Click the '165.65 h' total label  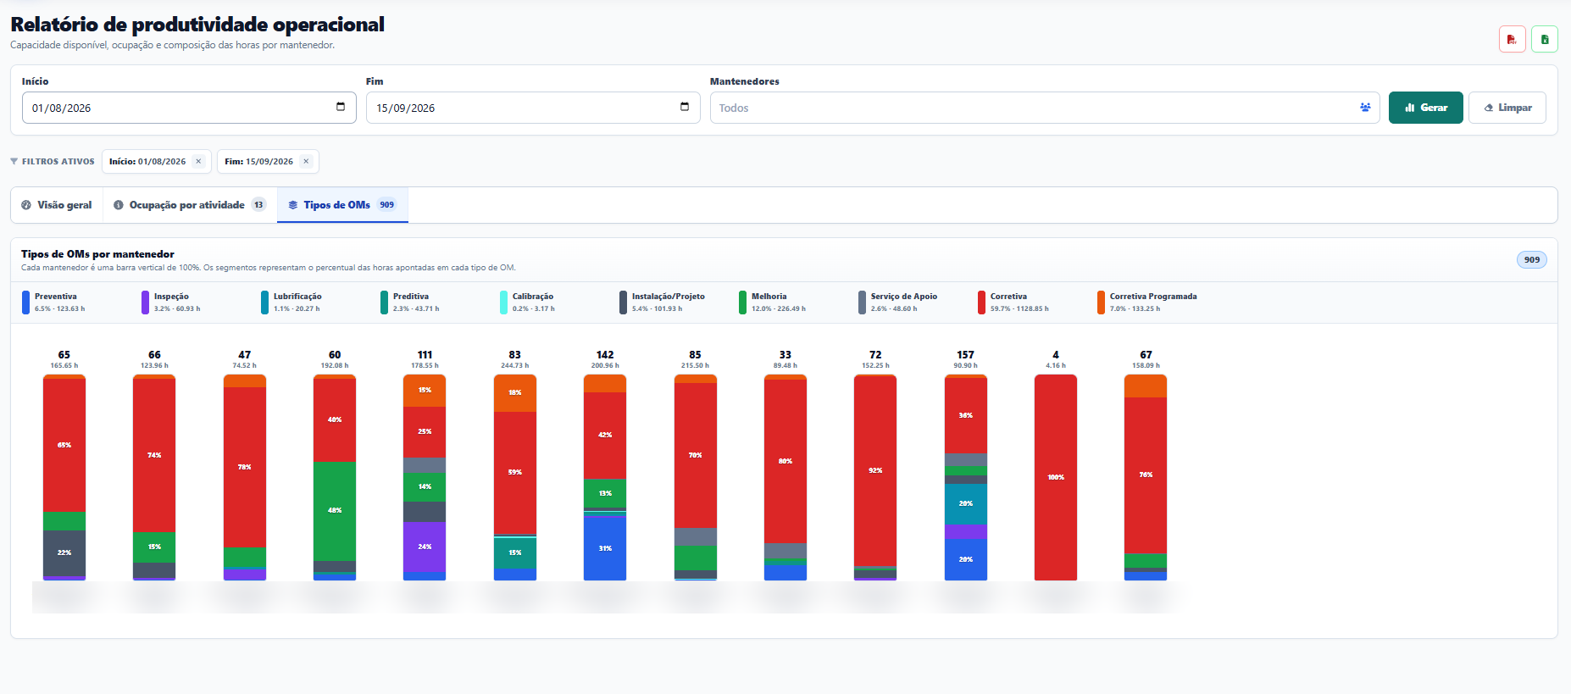64,366
